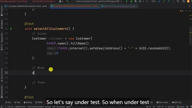Image resolution: width=192 pixels, height=108 pixels.
Task: Open run configuration dropdown TestcontainersTest.canStartPostgresDB
Action: click(x=97, y=1)
